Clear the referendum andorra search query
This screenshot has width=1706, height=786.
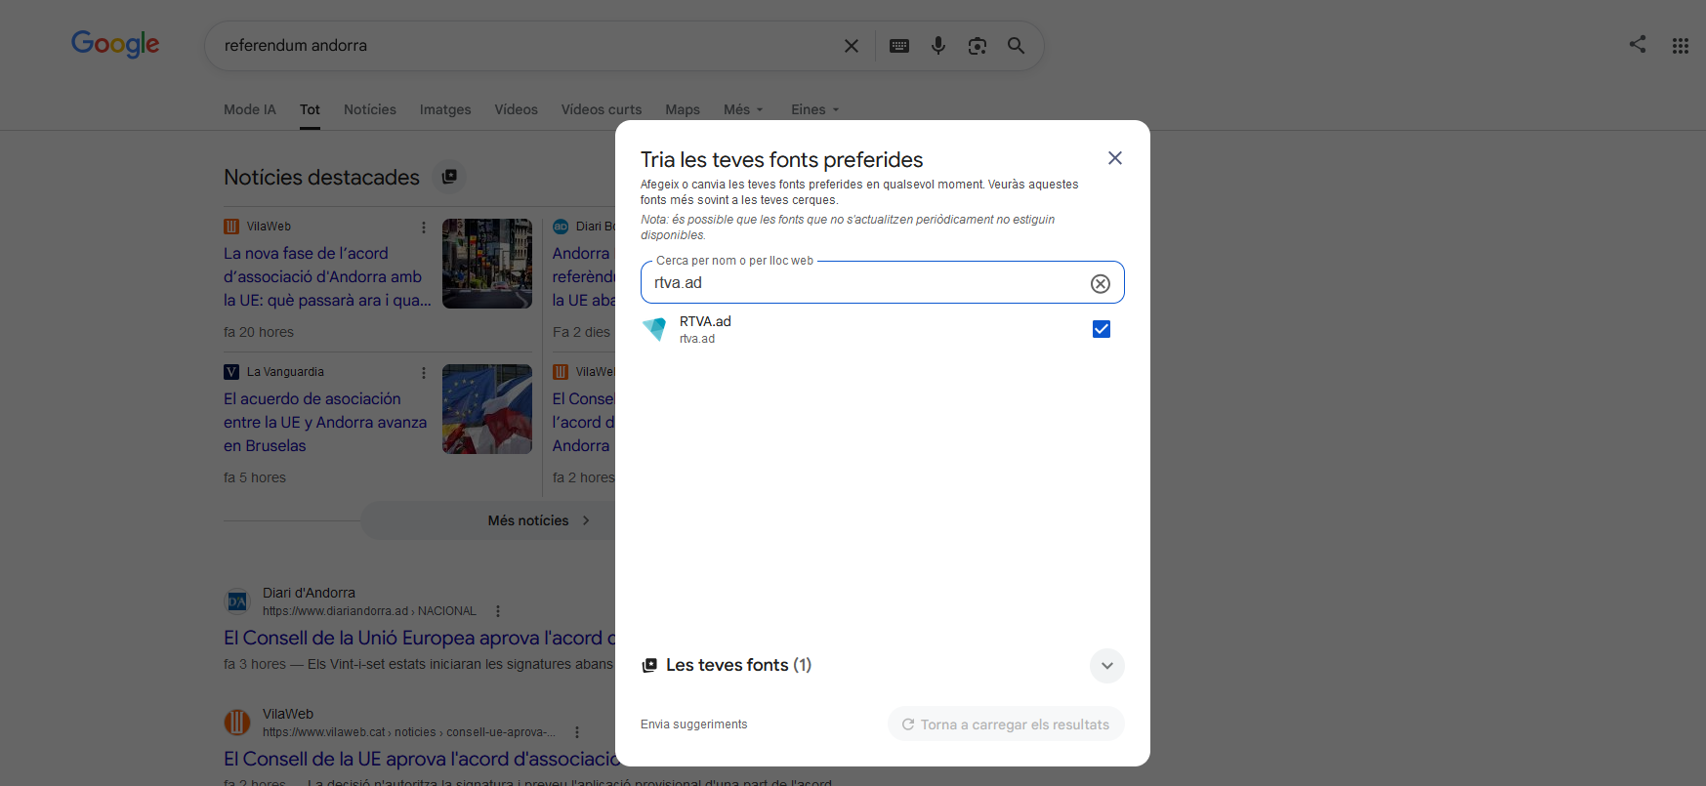point(851,46)
